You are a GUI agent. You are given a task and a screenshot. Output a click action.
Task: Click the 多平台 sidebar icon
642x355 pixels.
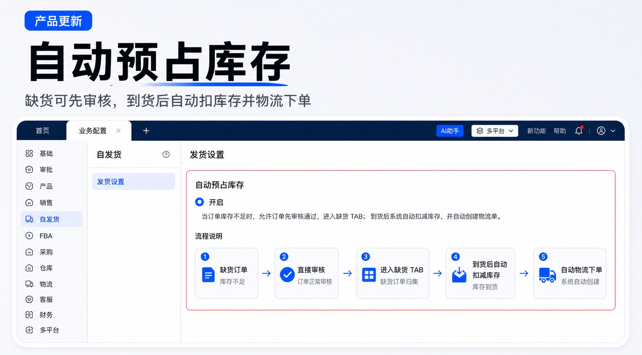coord(29,330)
